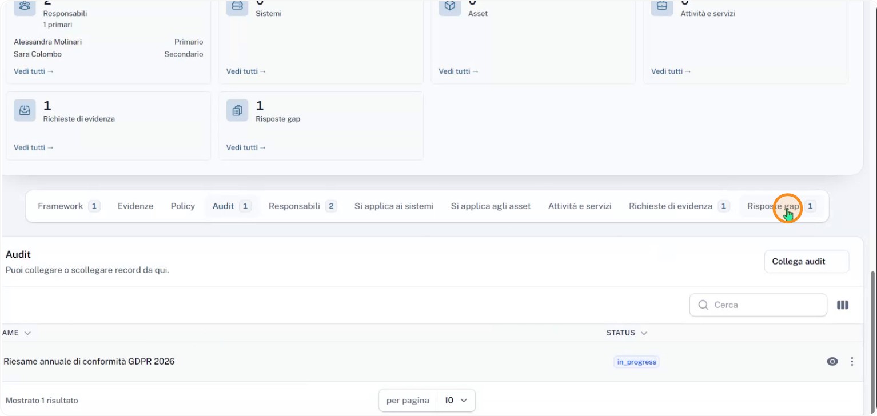Screen dimensions: 877x416
Task: Select the Audit tab
Action: 232,206
